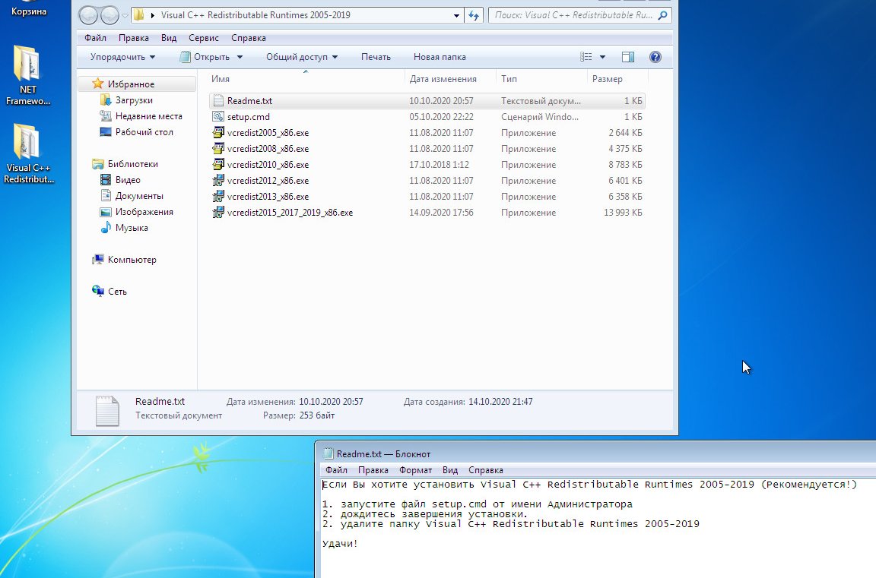The image size is (876, 578).
Task: Click the breadcrumb Visual C++ Redistributable Runtimes 2005-2019
Action: 255,15
